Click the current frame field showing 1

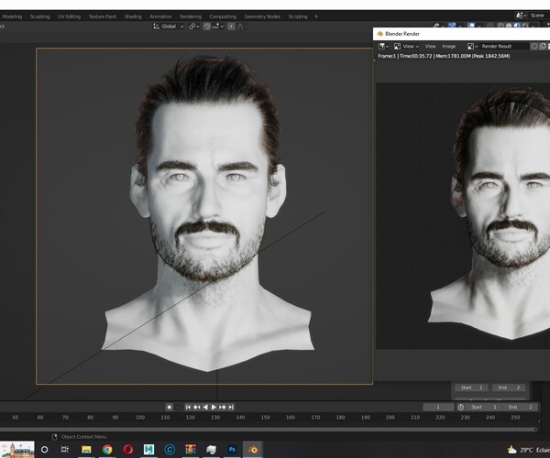pyautogui.click(x=438, y=407)
